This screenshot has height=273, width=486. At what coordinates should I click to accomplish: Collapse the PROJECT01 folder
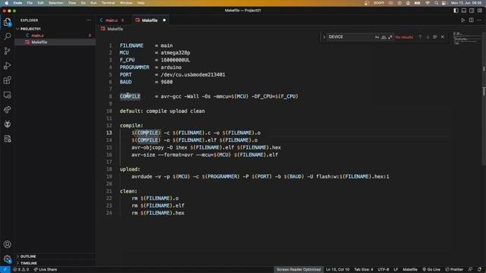55,29
